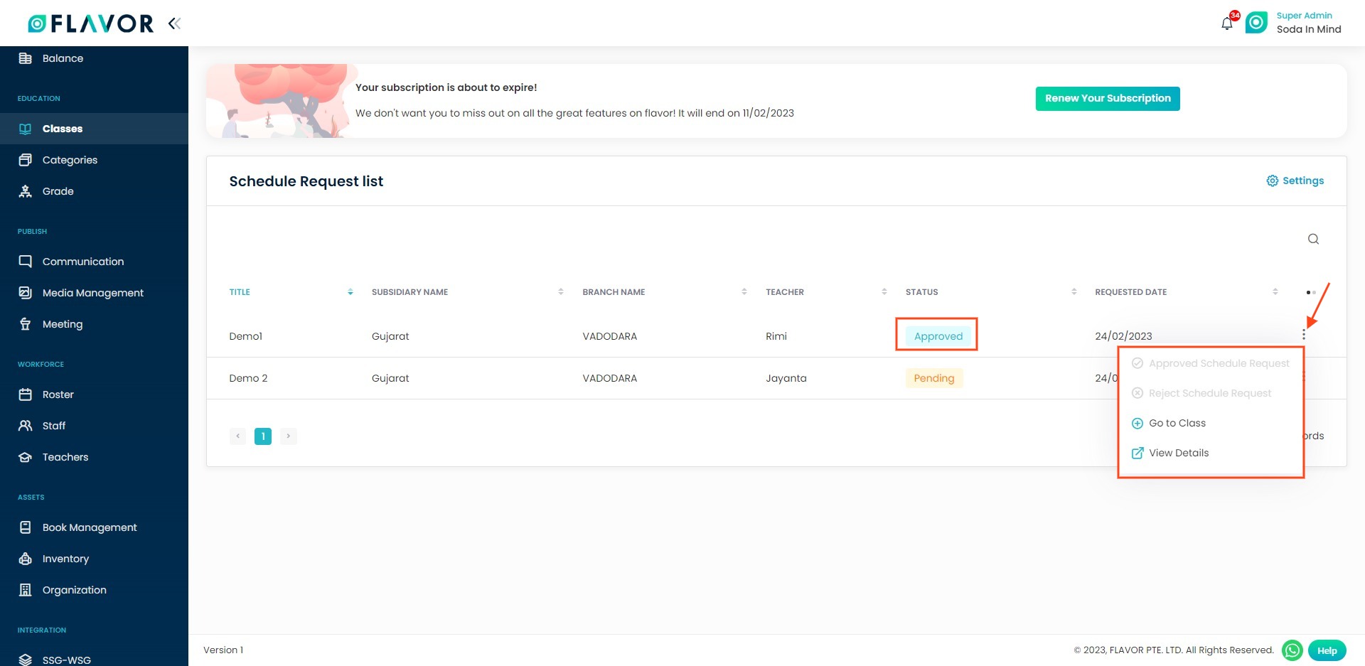Click Renew Your Subscription button

(x=1108, y=99)
